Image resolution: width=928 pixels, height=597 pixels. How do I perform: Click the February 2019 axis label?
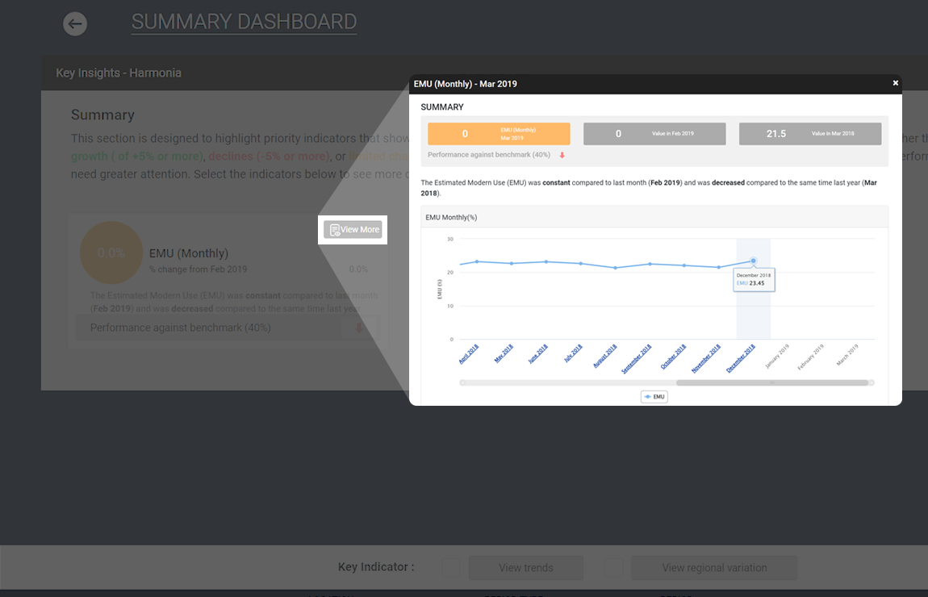click(x=810, y=357)
